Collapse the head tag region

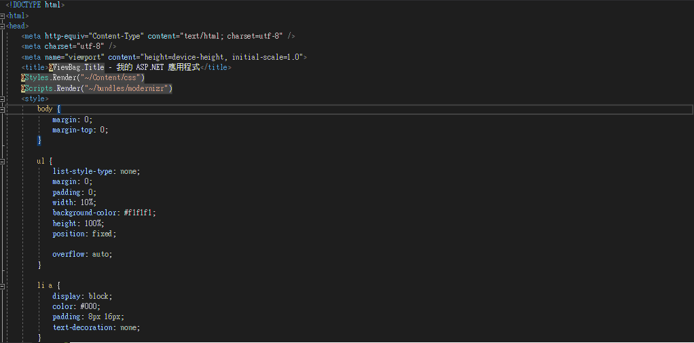2,26
